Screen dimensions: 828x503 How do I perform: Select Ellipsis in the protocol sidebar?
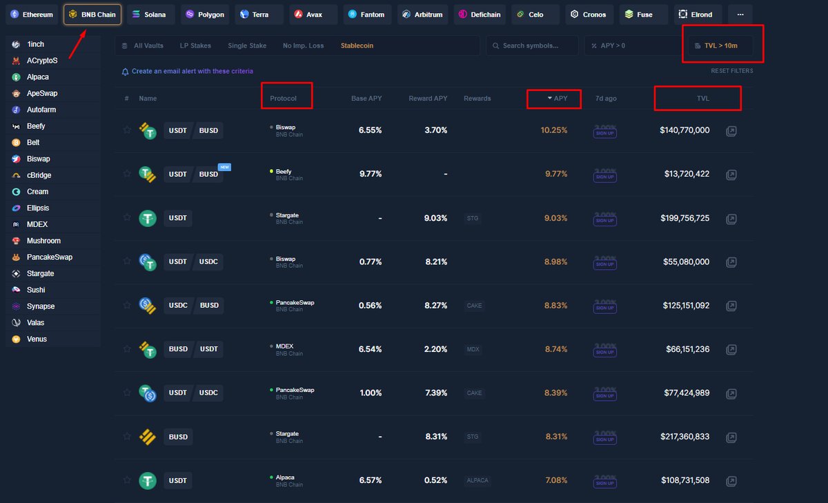(x=52, y=208)
